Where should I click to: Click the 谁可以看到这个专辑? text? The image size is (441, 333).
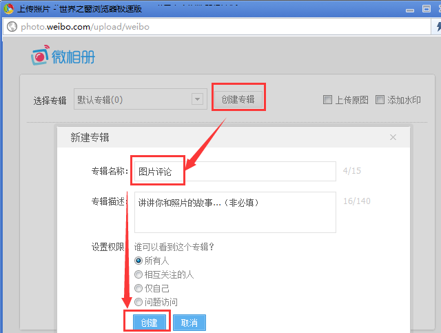pyautogui.click(x=174, y=247)
